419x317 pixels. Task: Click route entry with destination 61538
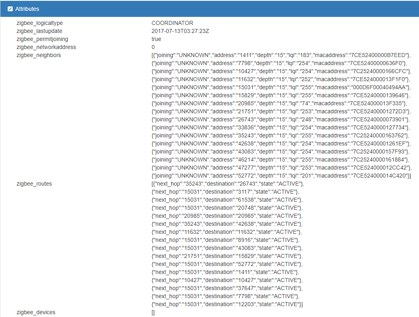click(x=227, y=200)
